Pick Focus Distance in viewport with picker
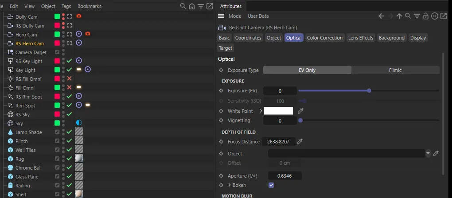452x198 pixels. (x=300, y=142)
